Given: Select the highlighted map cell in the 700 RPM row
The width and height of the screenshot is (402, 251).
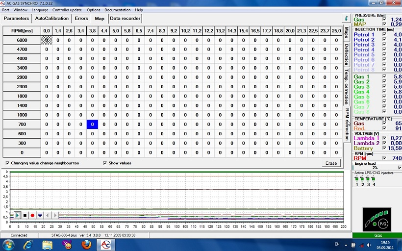Looking at the screenshot, I should [x=93, y=125].
